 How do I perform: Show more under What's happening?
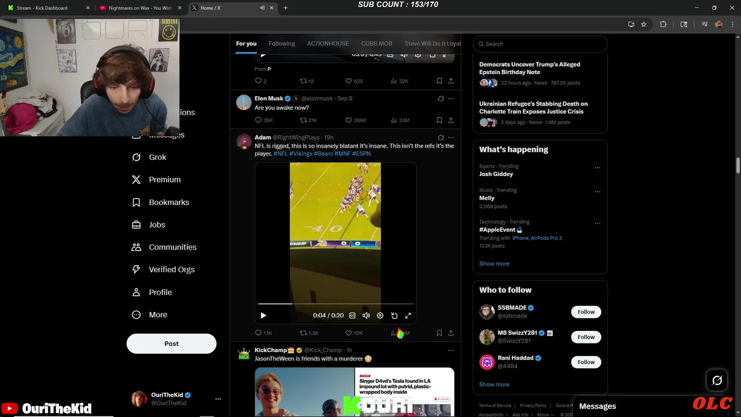[x=494, y=264]
